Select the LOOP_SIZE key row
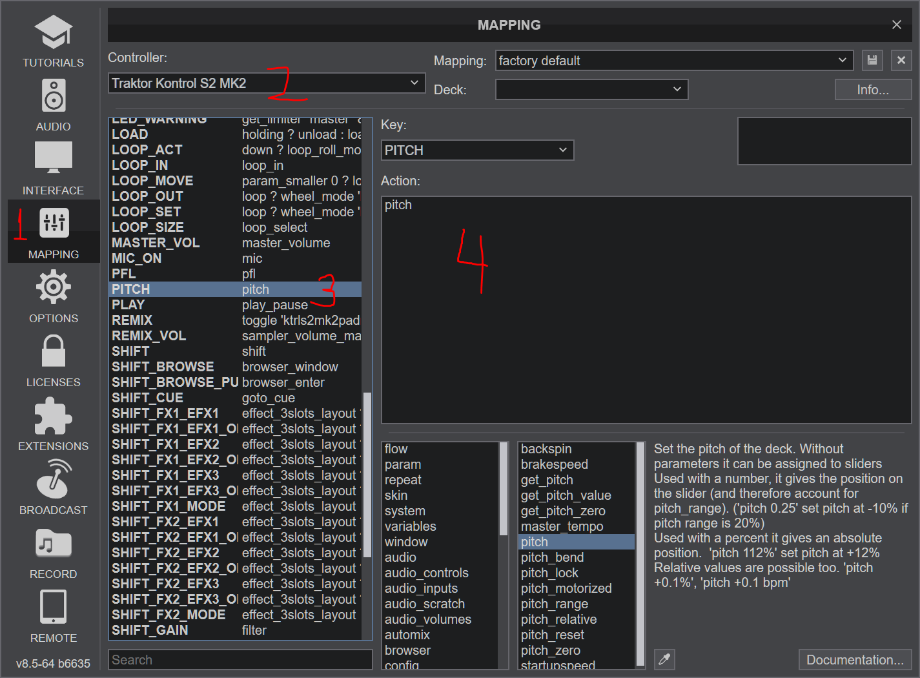Screen dimensions: 920x678 point(236,227)
